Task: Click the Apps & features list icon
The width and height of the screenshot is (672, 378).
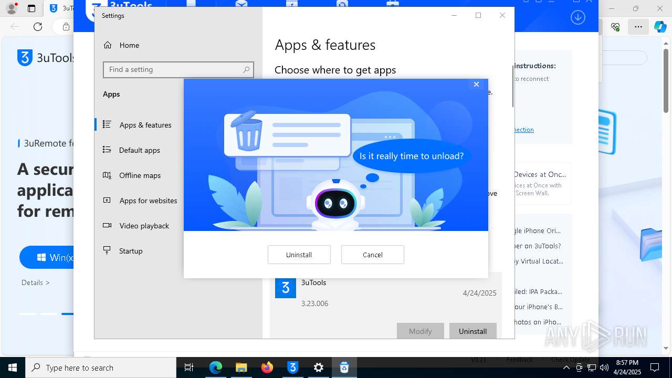Action: 107,124
